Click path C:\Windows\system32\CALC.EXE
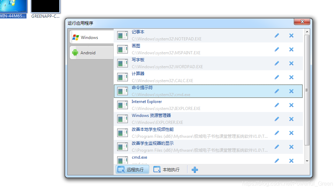336x190 pixels. tap(162, 81)
